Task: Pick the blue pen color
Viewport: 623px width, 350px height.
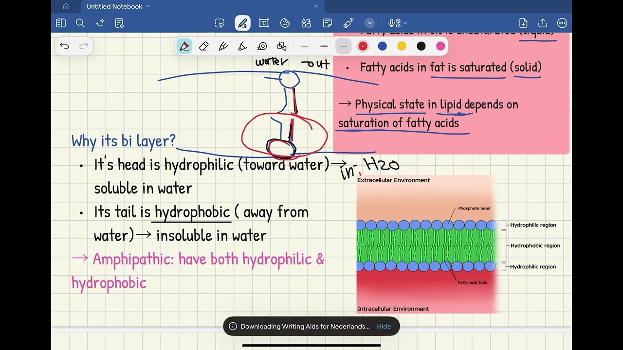Action: coord(382,46)
